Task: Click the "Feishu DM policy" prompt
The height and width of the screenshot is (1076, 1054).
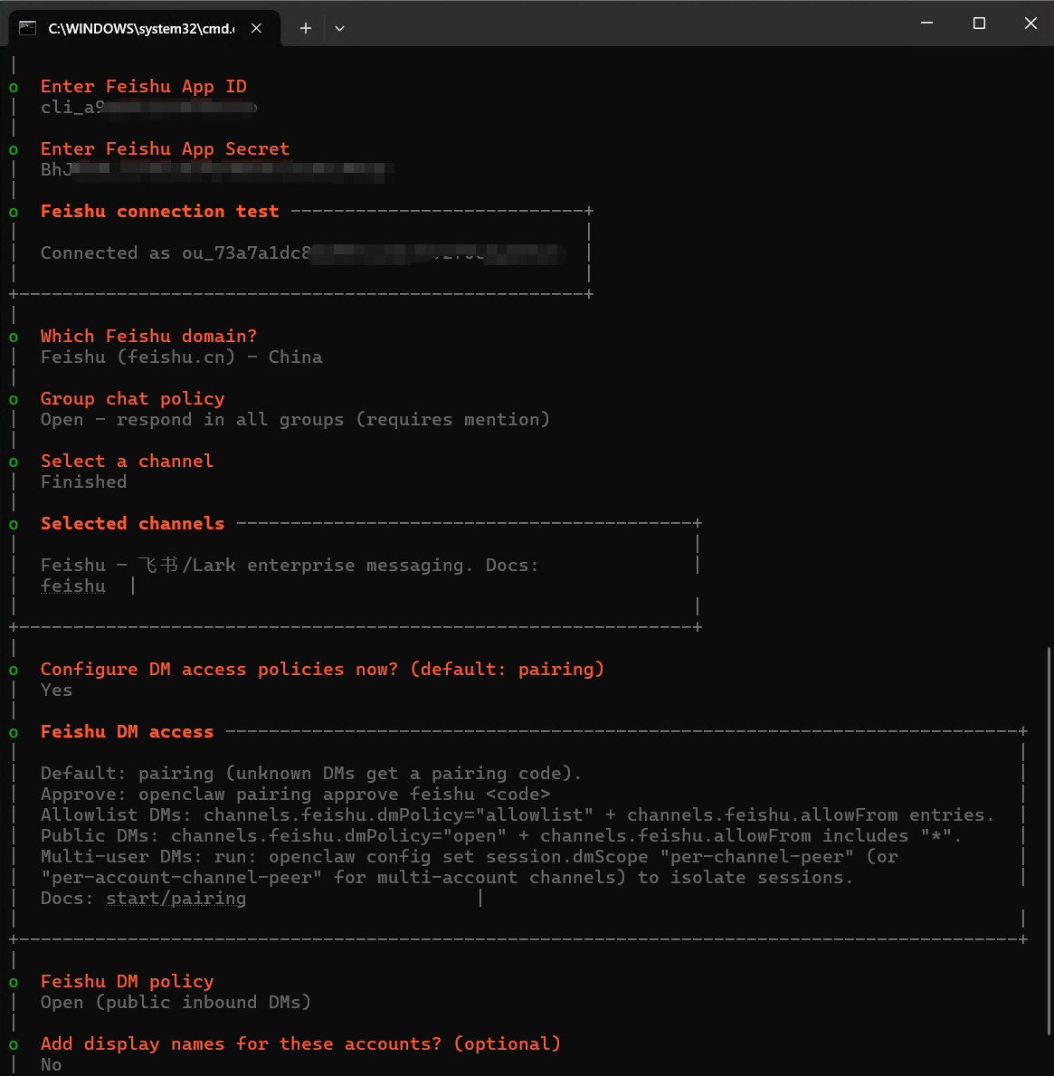Action: click(x=127, y=981)
